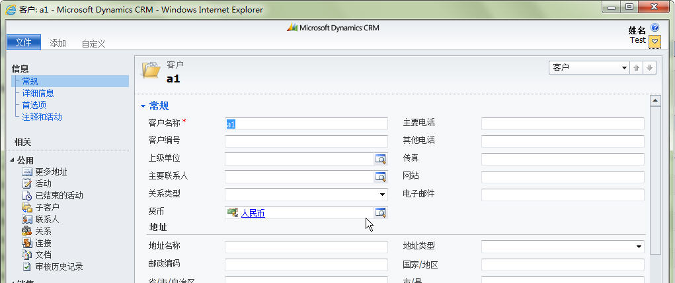Click the 已结束的活动 link

pyautogui.click(x=59, y=195)
